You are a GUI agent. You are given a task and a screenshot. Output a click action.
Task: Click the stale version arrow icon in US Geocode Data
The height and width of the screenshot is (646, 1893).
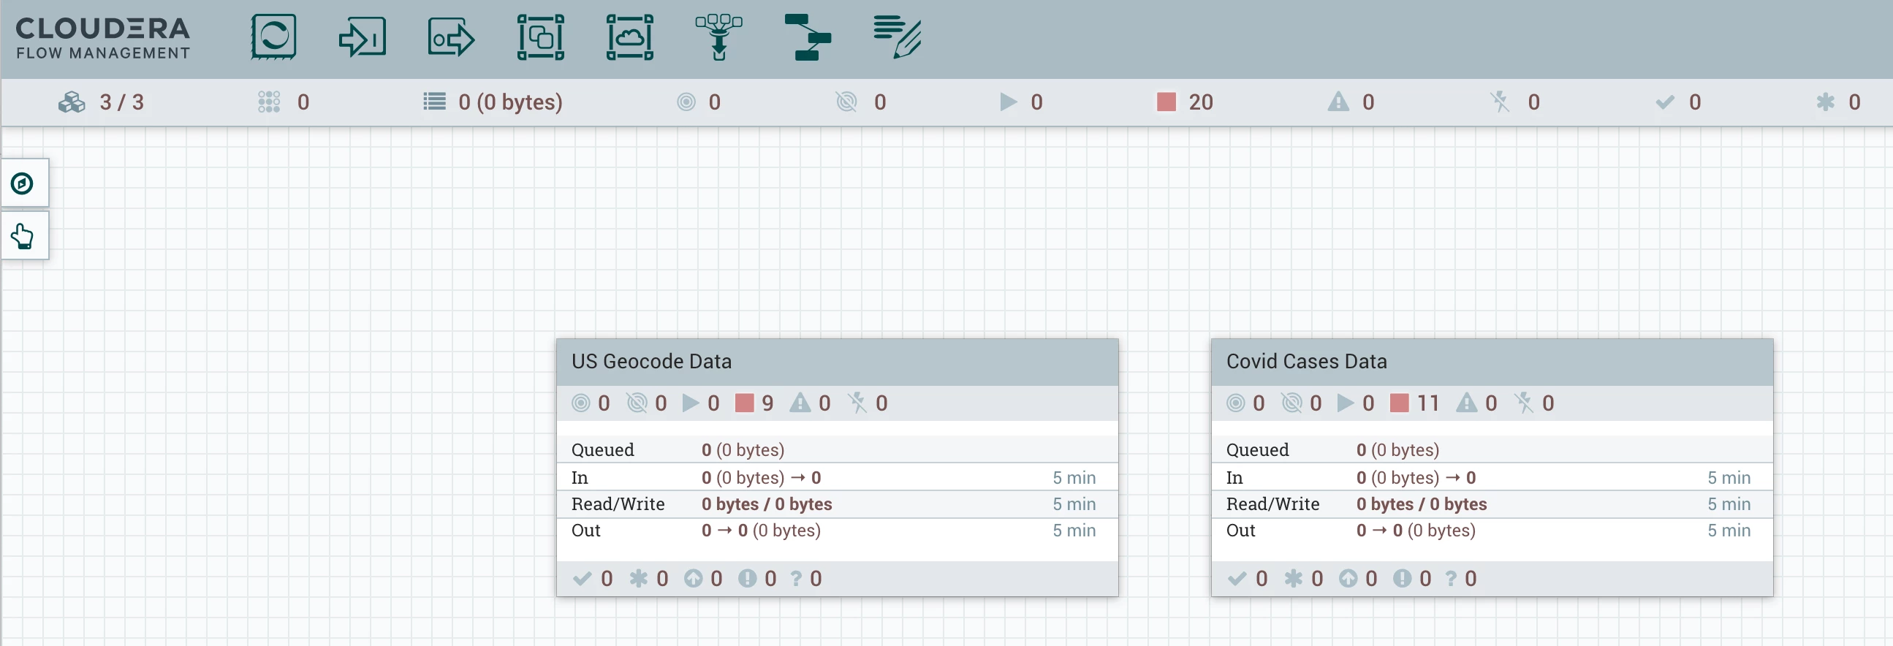693,578
